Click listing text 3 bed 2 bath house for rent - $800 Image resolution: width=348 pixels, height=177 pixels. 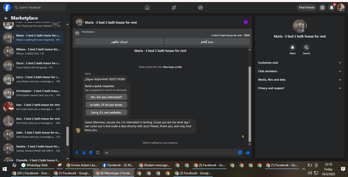tap(230, 35)
